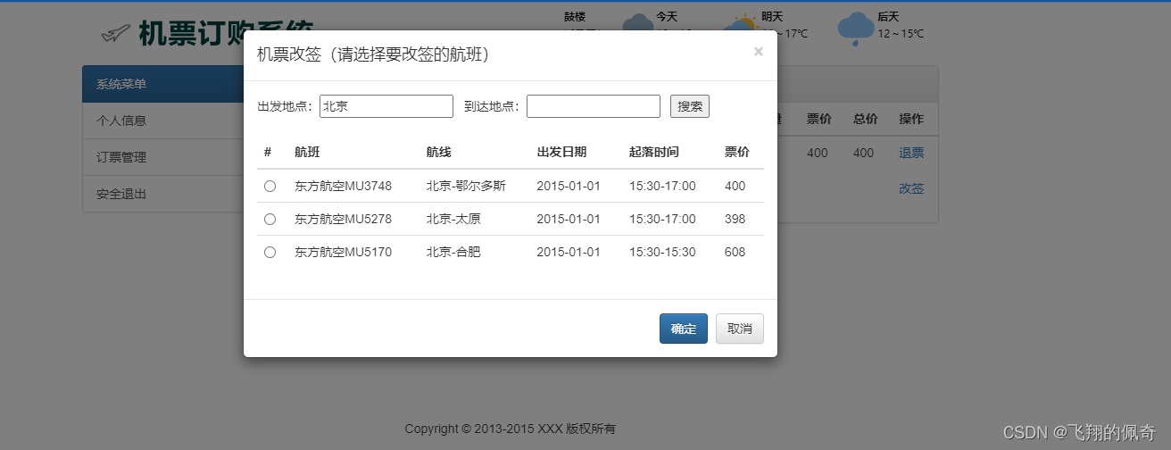Click today's cloudy weather icon
This screenshot has height=450, width=1171.
(637, 23)
